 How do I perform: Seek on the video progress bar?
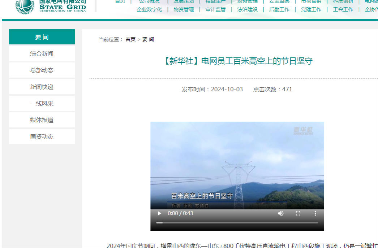coord(237,223)
